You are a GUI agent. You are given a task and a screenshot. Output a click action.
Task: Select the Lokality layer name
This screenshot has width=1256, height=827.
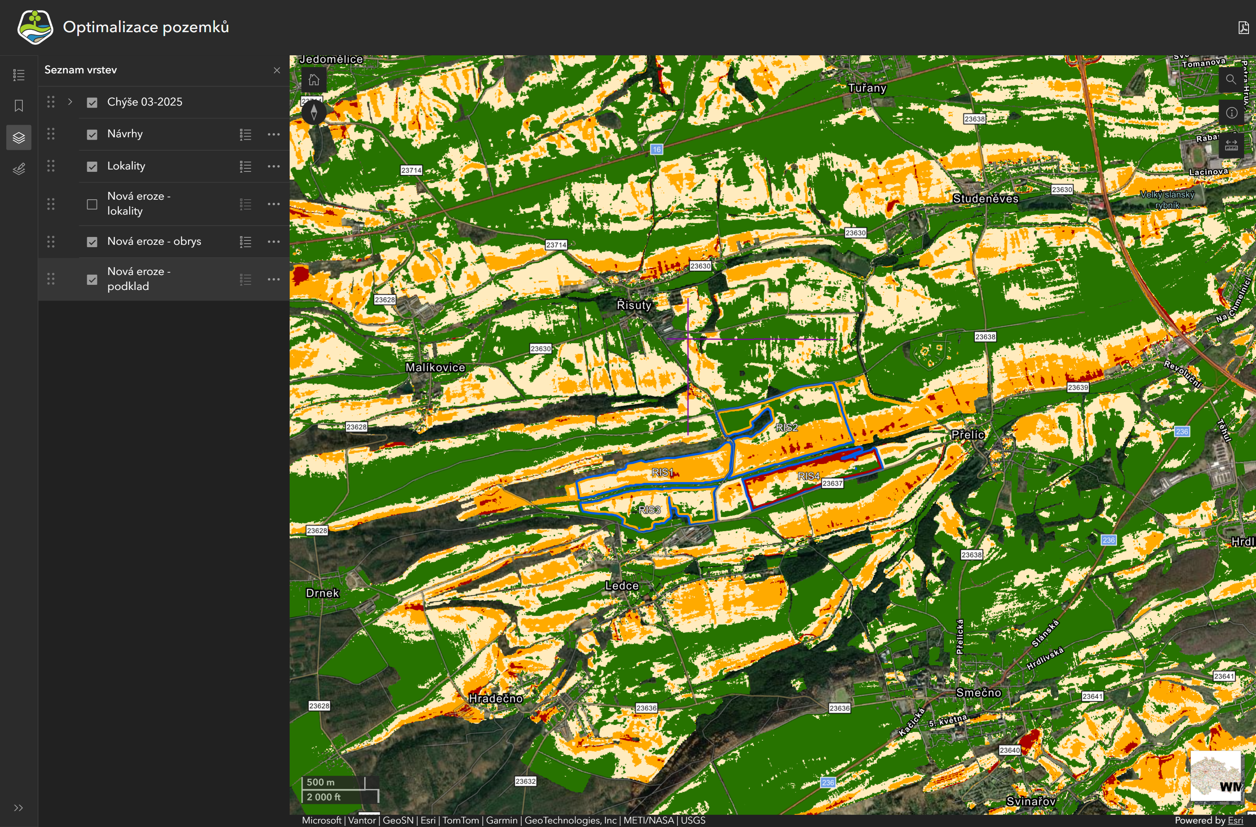tap(126, 166)
